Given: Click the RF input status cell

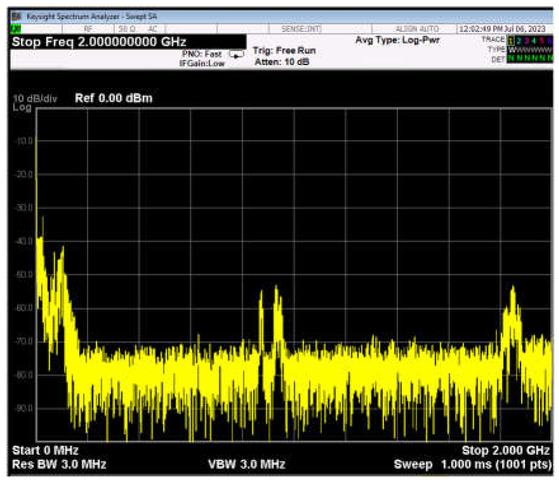Looking at the screenshot, I should click(x=88, y=29).
